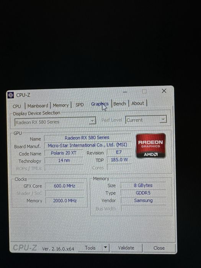
Task: Click the Tools button
Action: 90,248
